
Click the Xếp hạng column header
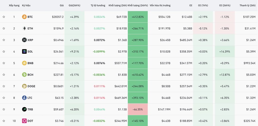tap(14, 5)
